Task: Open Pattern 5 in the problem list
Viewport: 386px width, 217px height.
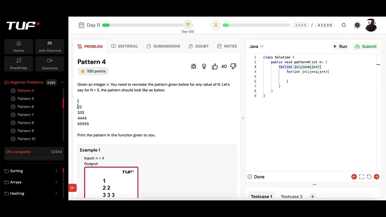Action: click(x=26, y=99)
